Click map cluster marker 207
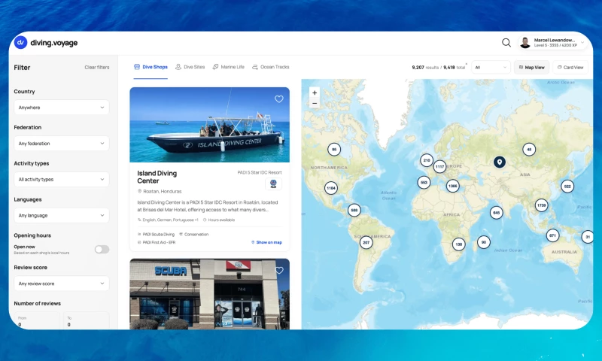Viewport: 602px width, 361px height. tap(366, 242)
